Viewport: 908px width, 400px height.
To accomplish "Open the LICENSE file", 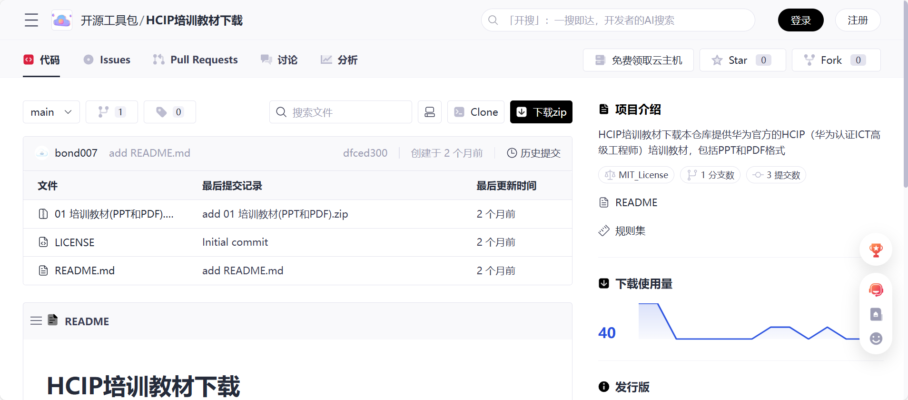I will (x=75, y=242).
